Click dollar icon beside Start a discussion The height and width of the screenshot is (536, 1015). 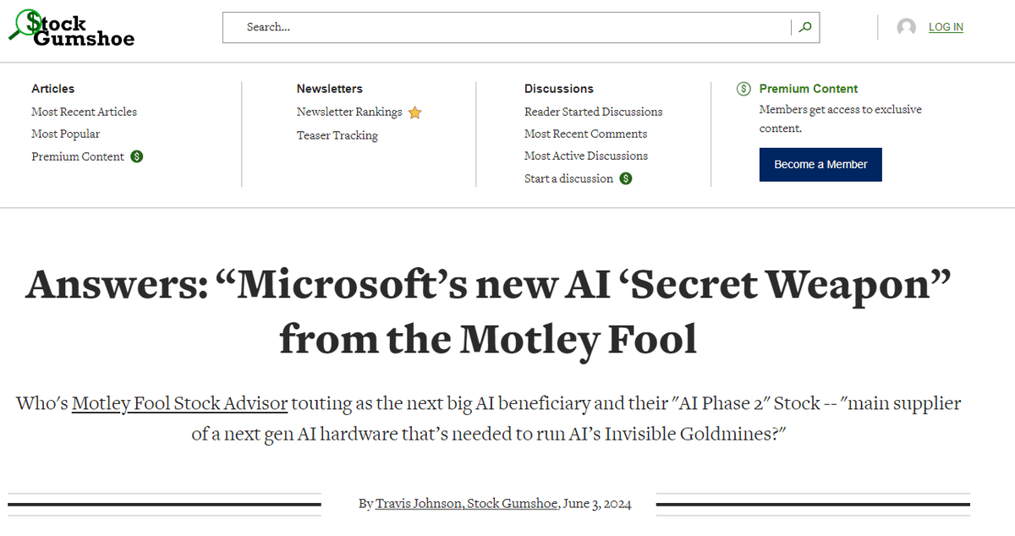click(626, 178)
